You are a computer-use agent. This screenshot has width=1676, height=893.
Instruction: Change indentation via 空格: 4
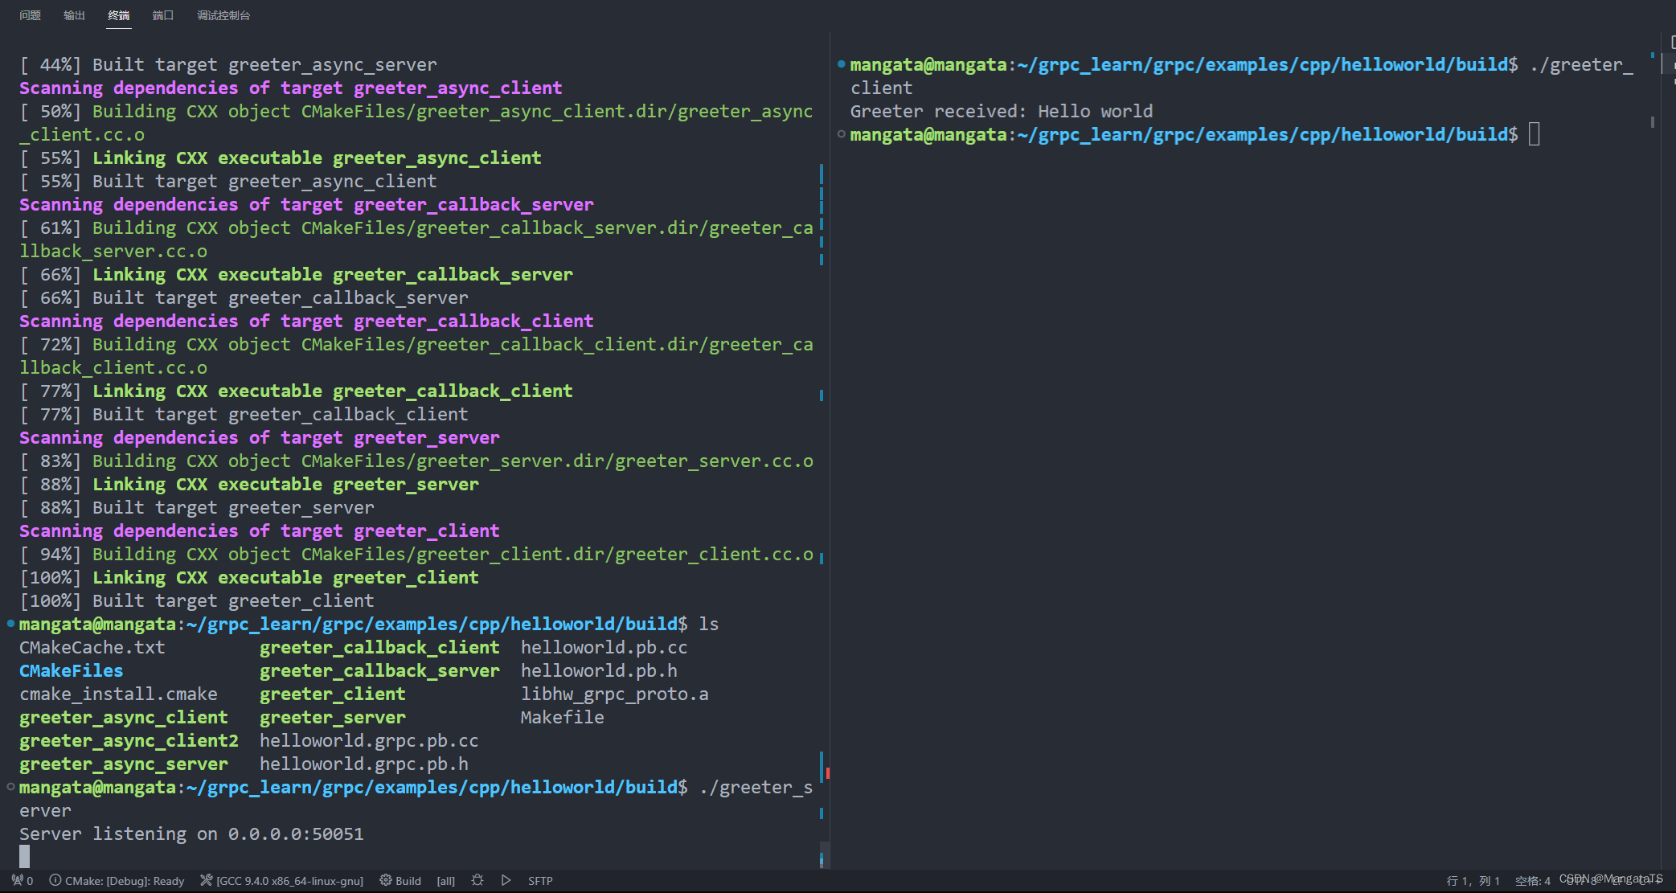[x=1532, y=881]
